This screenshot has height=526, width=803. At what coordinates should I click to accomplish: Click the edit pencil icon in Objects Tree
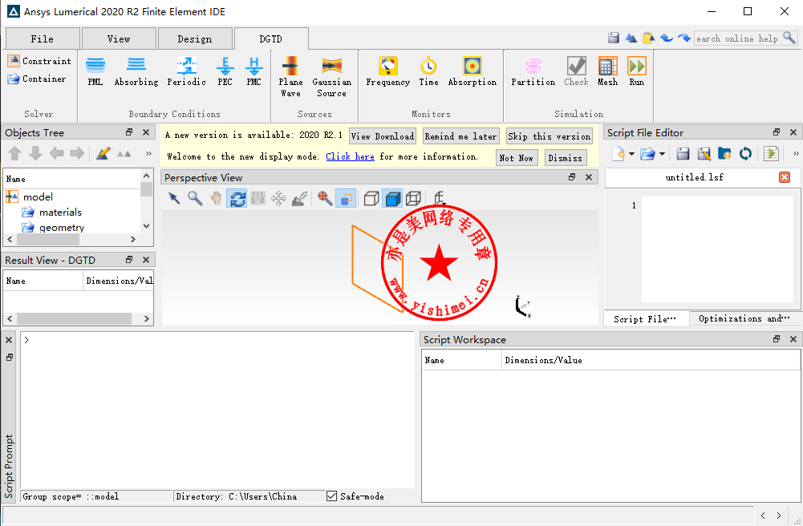click(x=103, y=153)
